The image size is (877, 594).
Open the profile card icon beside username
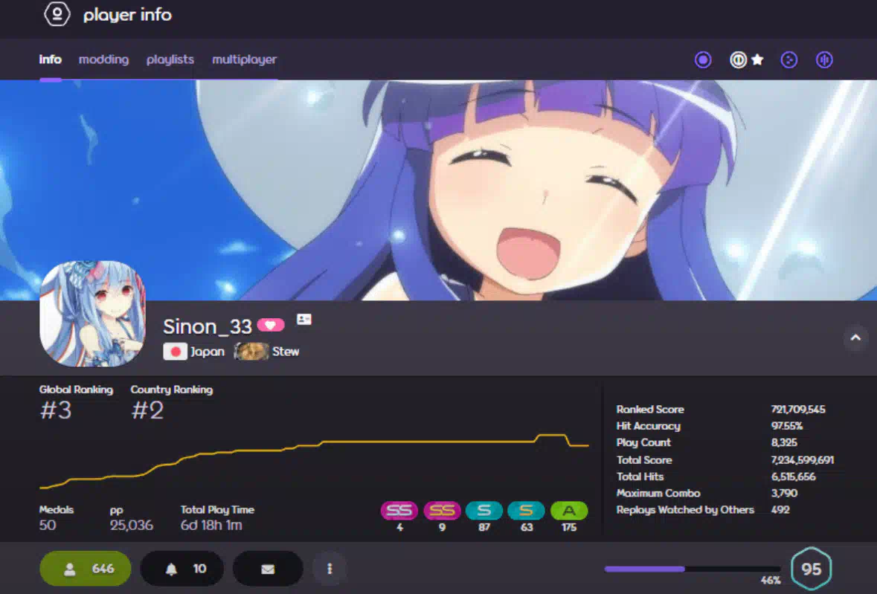point(303,319)
